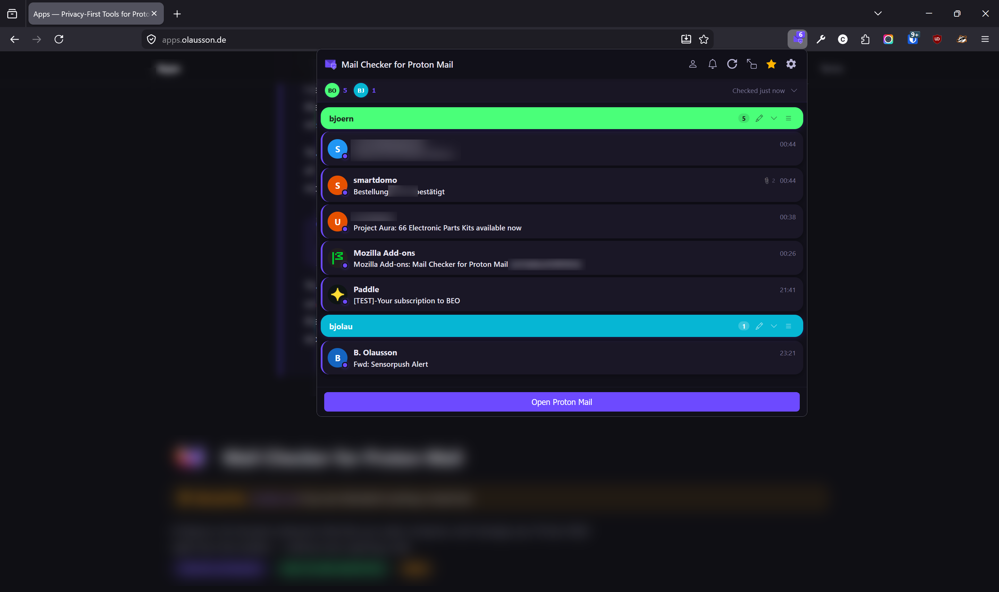Select the Apps — Privacy-First Tools tab
This screenshot has height=592, width=999.
[96, 14]
